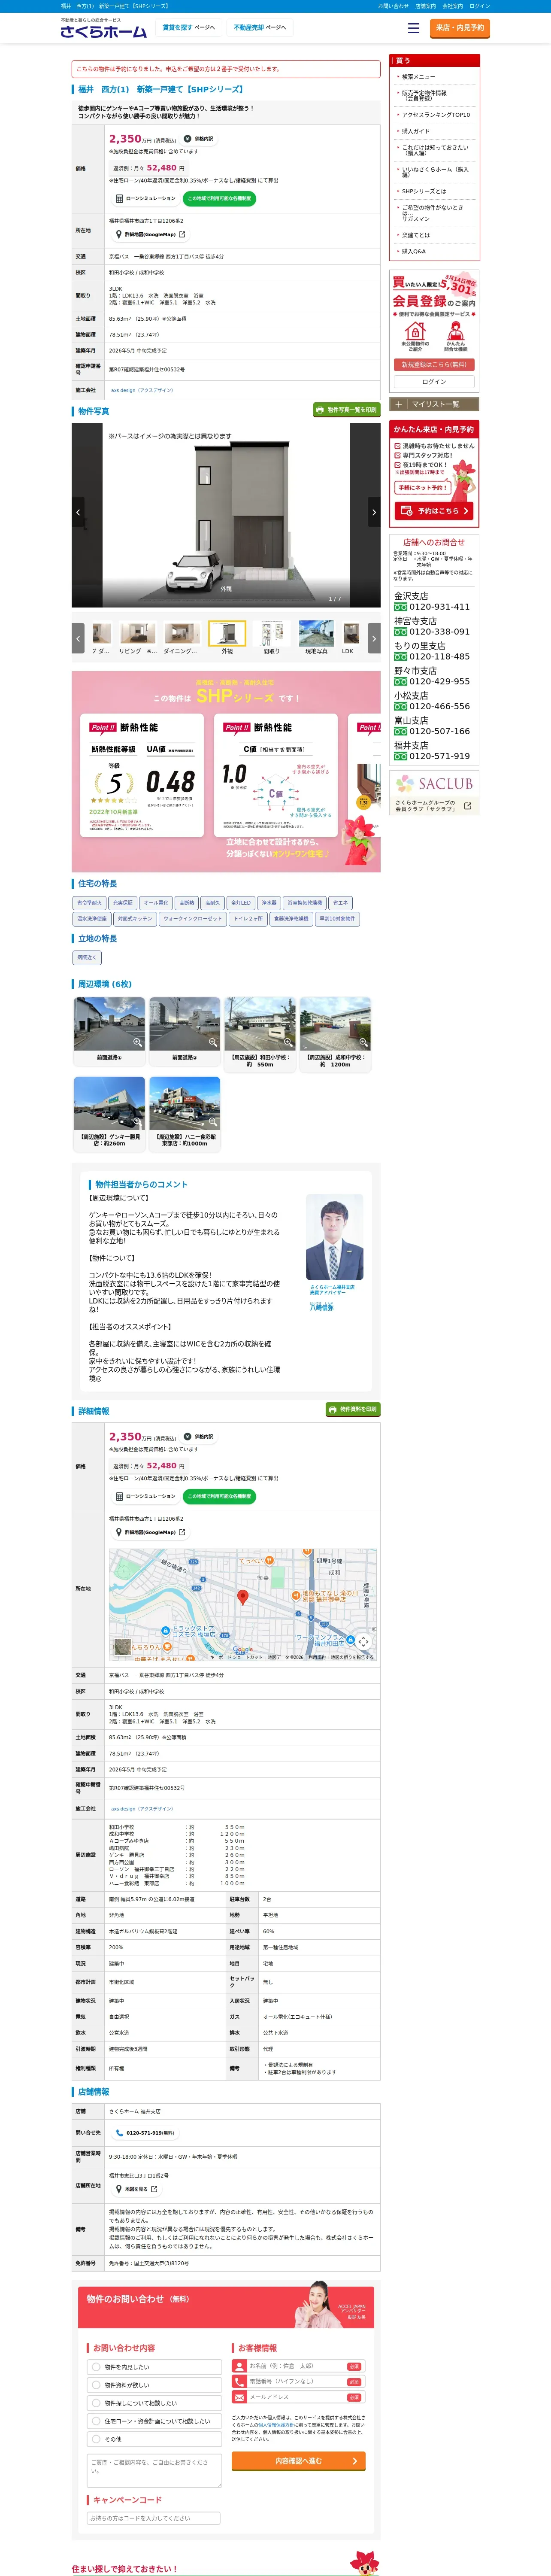This screenshot has height=2576, width=551.
Task: Focus the 電話番号 input field
Action: [x=299, y=2382]
